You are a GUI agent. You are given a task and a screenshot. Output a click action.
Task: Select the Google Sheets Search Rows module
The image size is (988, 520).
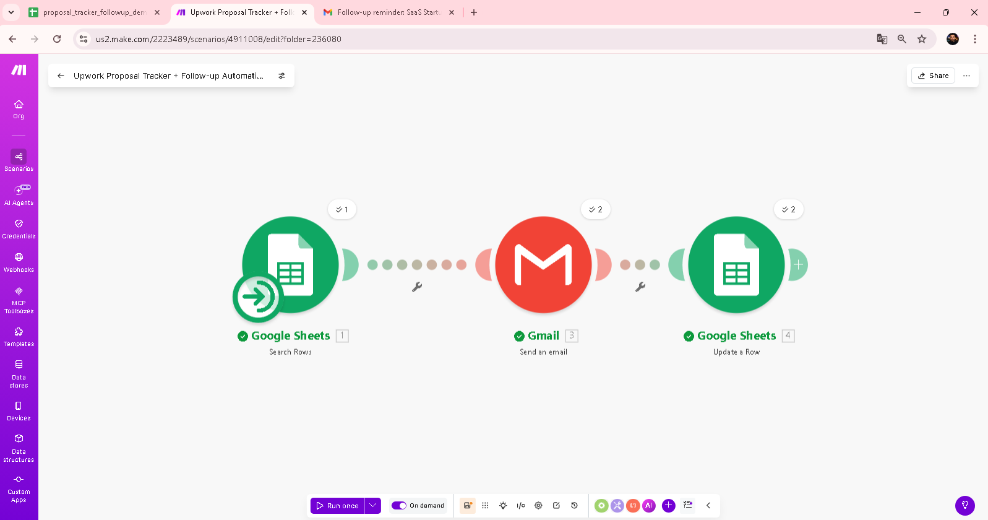290,265
